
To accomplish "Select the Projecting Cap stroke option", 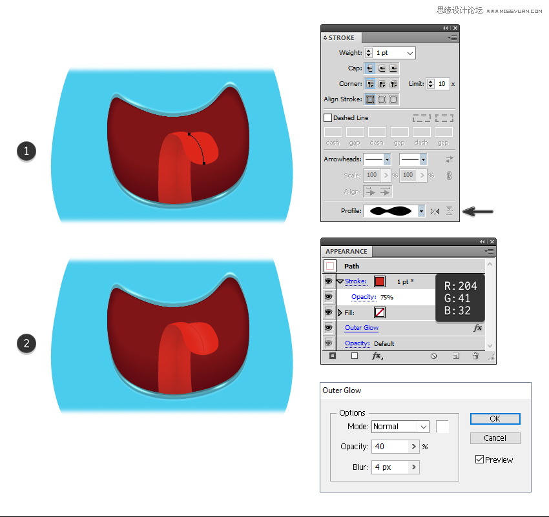I will tap(393, 68).
